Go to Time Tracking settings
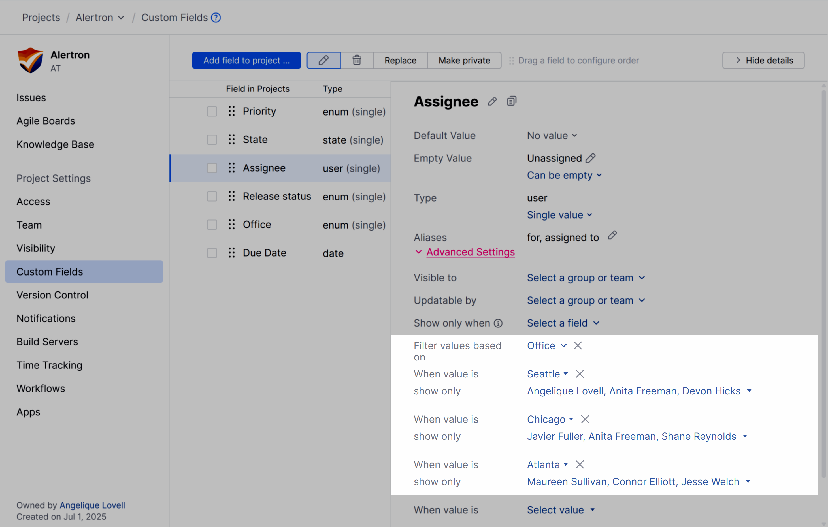828x527 pixels. pyautogui.click(x=49, y=365)
